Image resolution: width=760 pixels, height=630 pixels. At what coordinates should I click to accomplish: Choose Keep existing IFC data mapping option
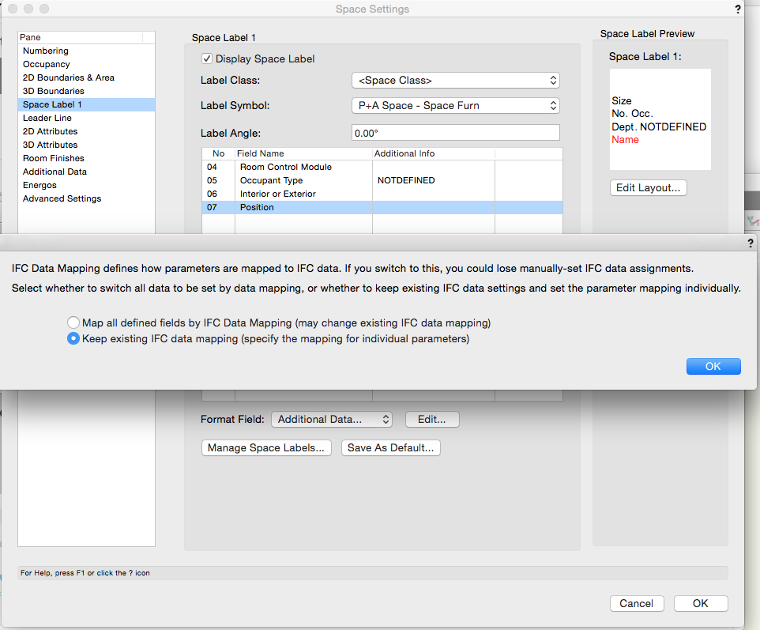73,338
